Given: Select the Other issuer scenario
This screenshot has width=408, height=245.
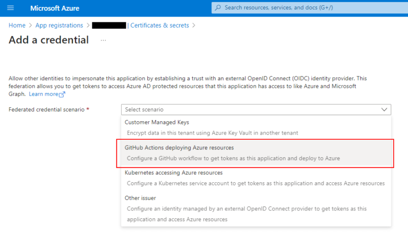Looking at the screenshot, I should tap(139, 198).
